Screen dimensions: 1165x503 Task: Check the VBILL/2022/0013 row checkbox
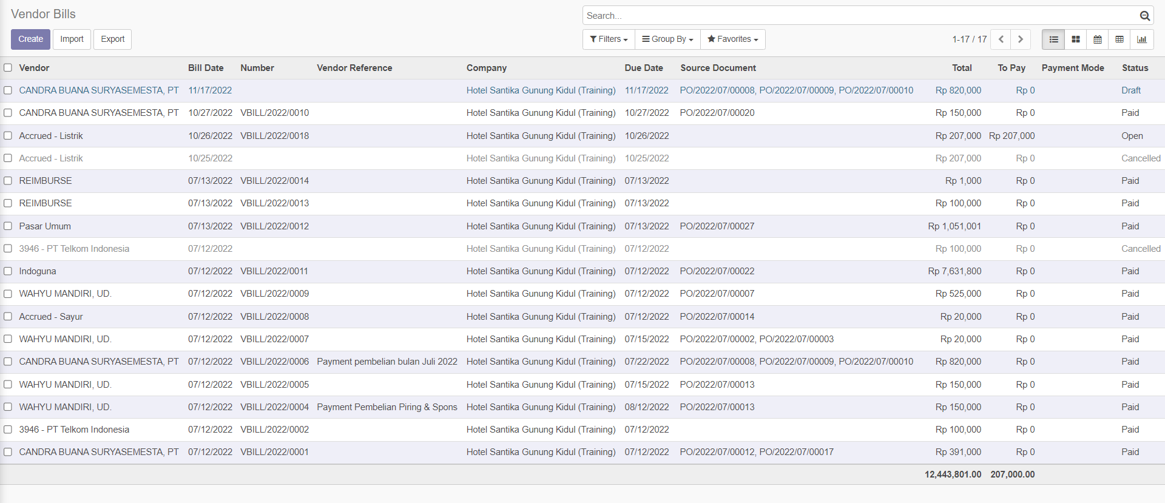[x=8, y=203]
